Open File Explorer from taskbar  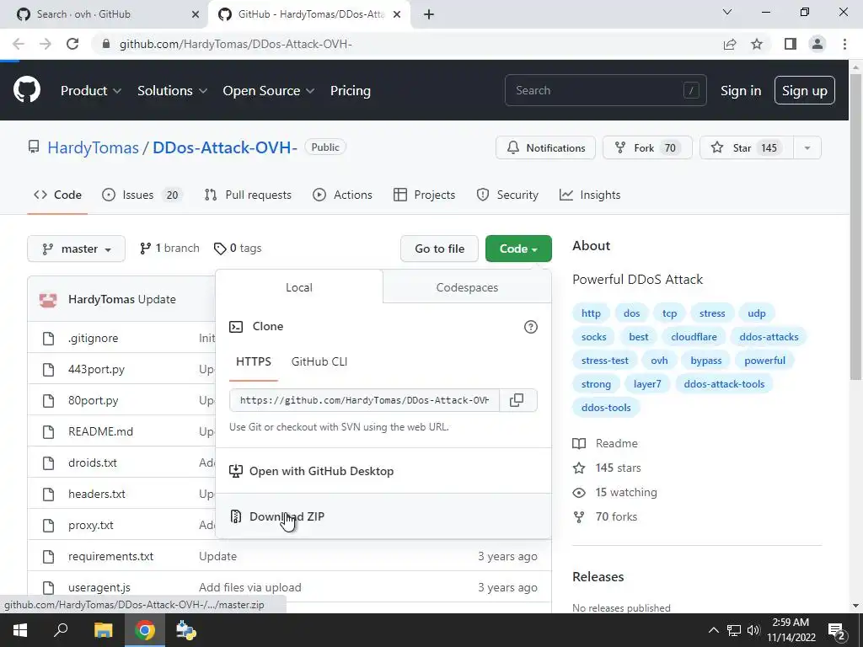103,630
